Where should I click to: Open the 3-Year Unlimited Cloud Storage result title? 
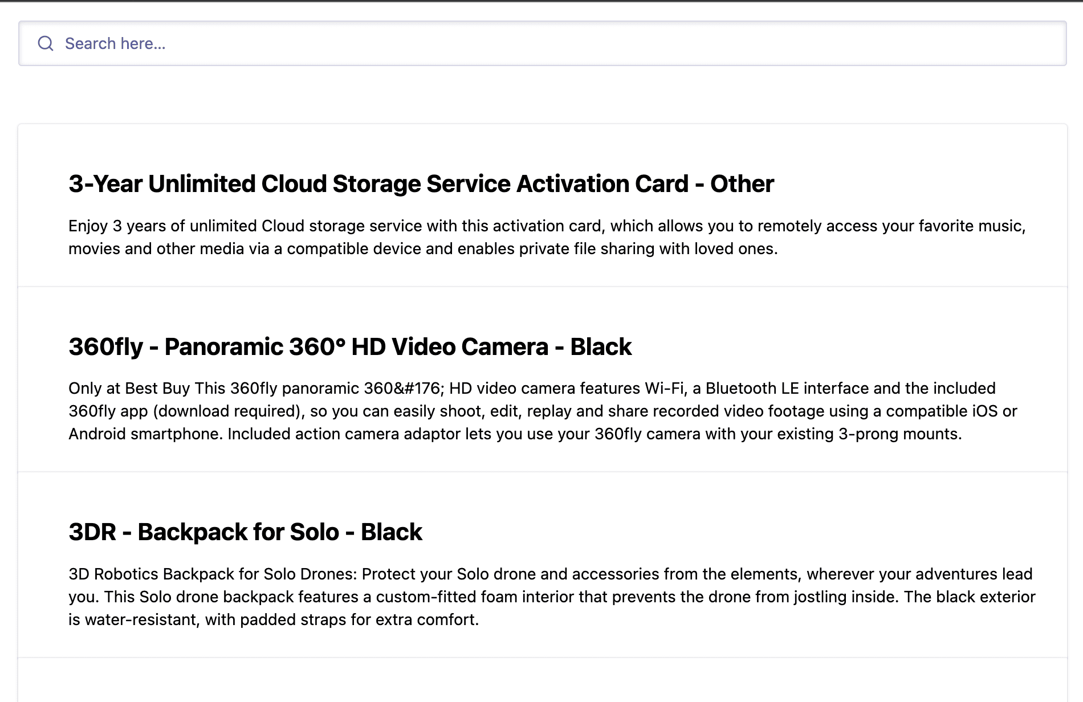pos(421,184)
